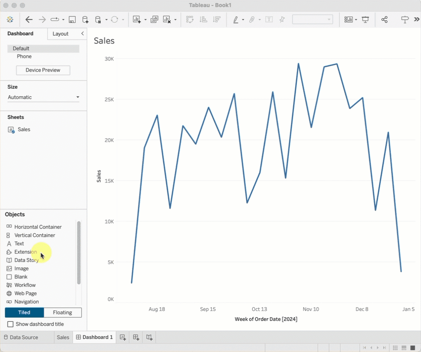Click the Share workbook icon
Screen dimensions: 421x352
[384, 20]
